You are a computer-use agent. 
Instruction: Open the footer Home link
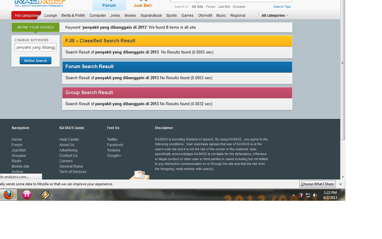tap(17, 140)
